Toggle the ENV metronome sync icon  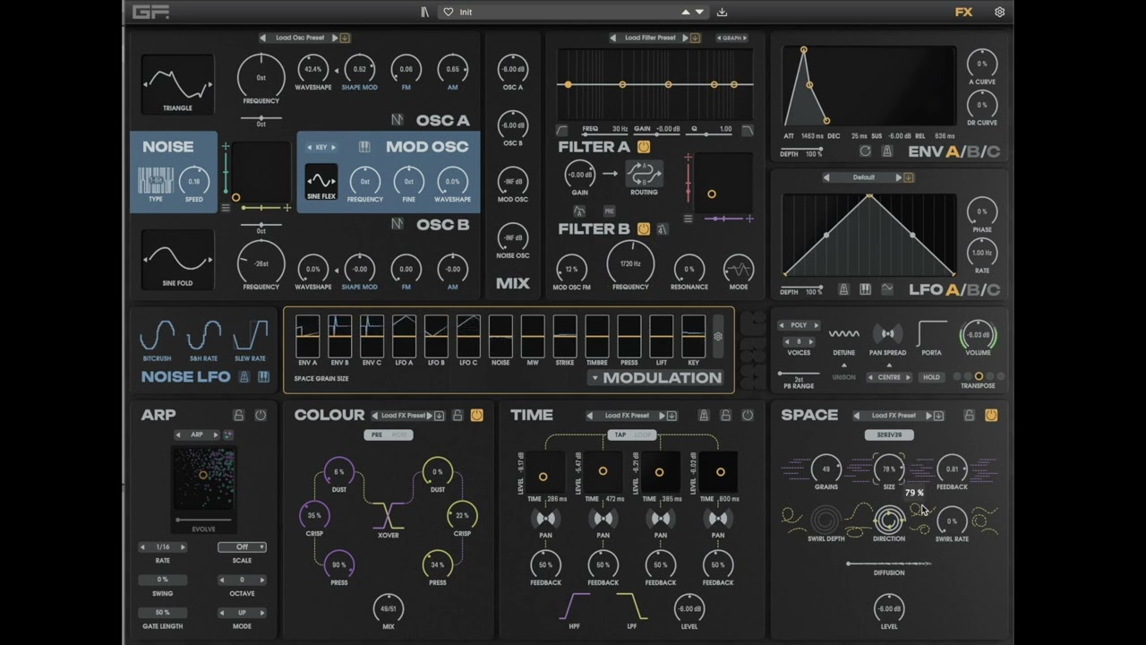[887, 151]
